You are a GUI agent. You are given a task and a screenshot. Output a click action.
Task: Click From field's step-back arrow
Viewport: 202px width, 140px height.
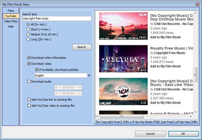(x=59, y=87)
